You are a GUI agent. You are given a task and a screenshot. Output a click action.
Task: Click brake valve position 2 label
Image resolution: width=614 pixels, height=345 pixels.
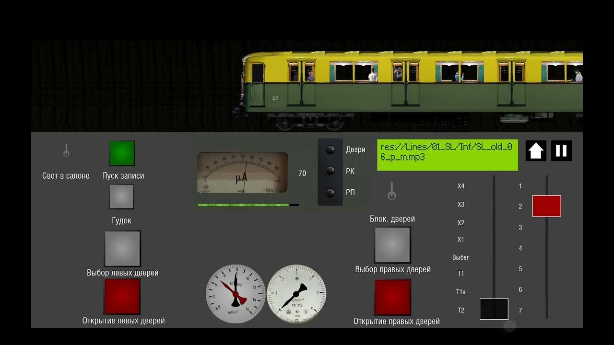520,207
